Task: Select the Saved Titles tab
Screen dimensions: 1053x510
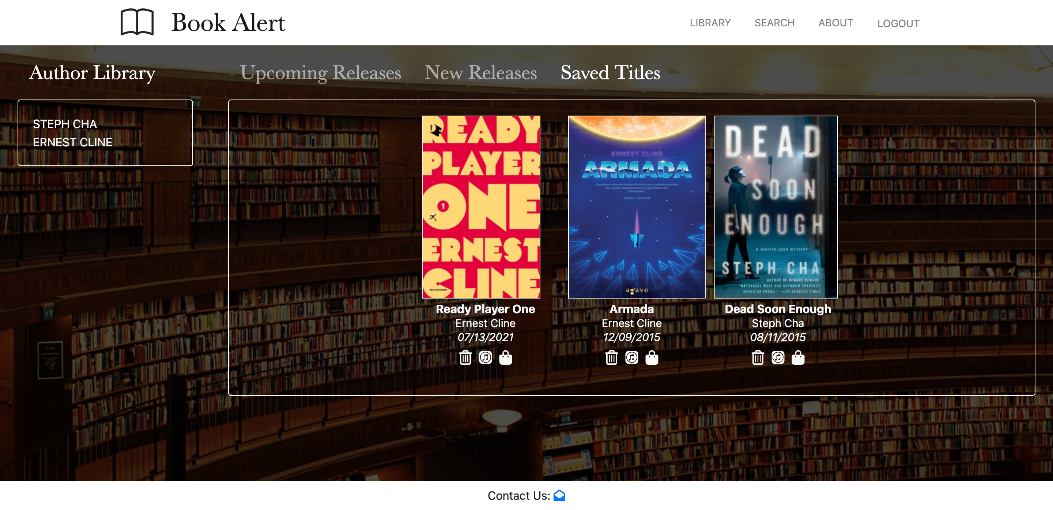Action: click(x=610, y=73)
